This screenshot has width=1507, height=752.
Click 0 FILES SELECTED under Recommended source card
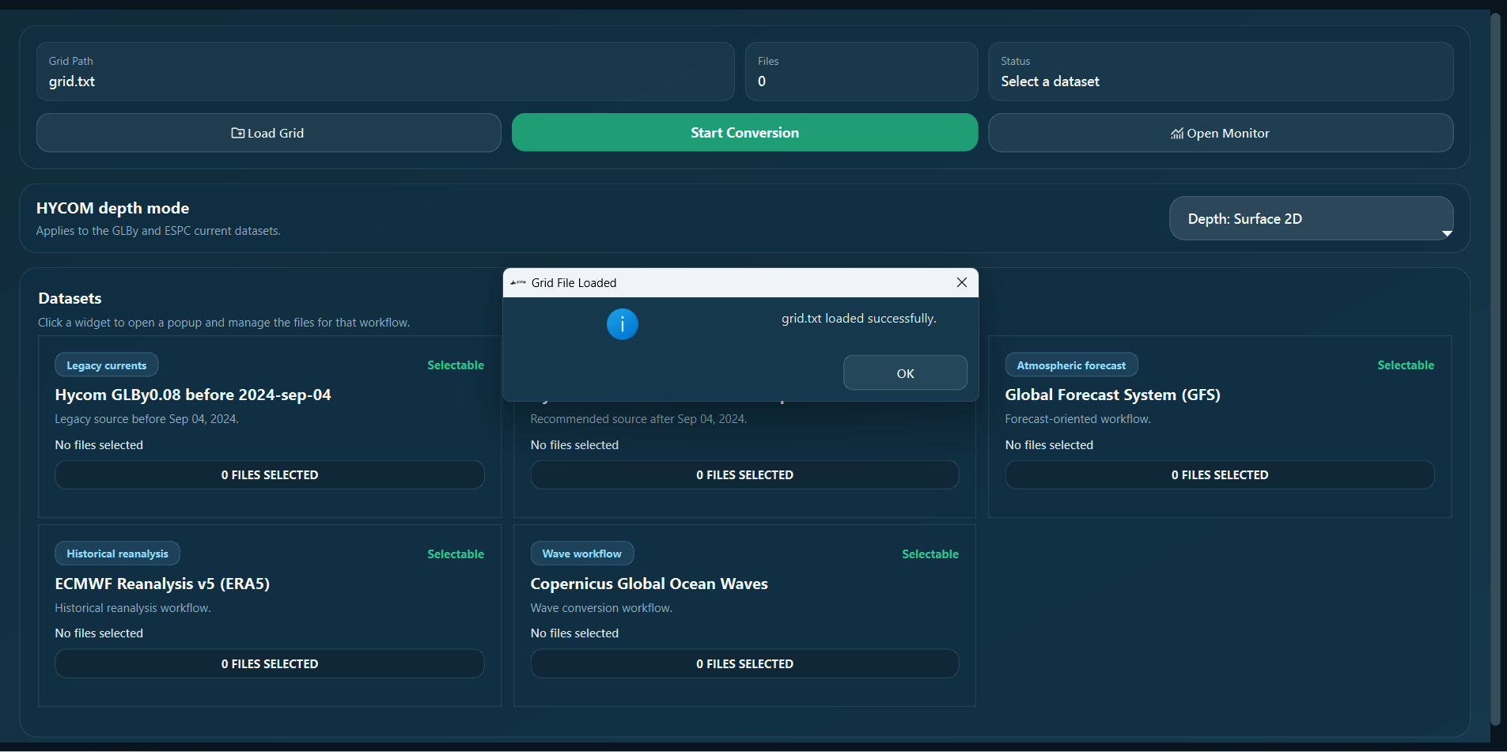[x=744, y=474]
